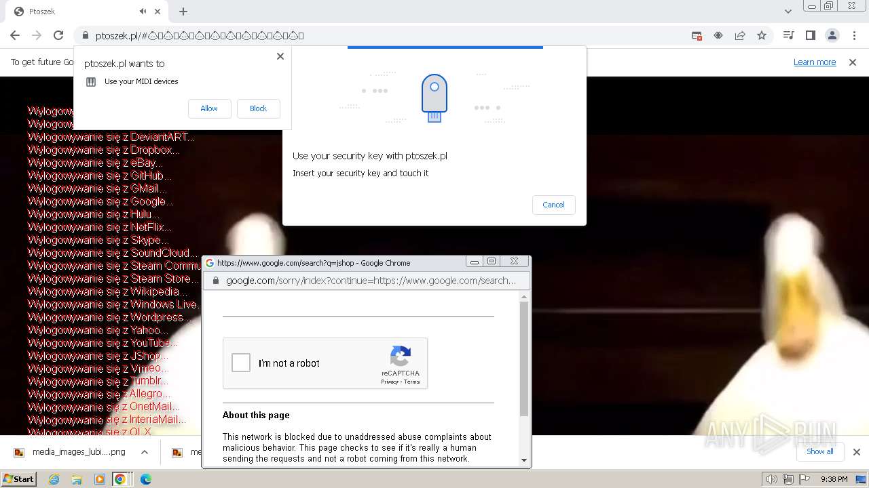
Task: Open the tab search chevron
Action: click(x=788, y=12)
